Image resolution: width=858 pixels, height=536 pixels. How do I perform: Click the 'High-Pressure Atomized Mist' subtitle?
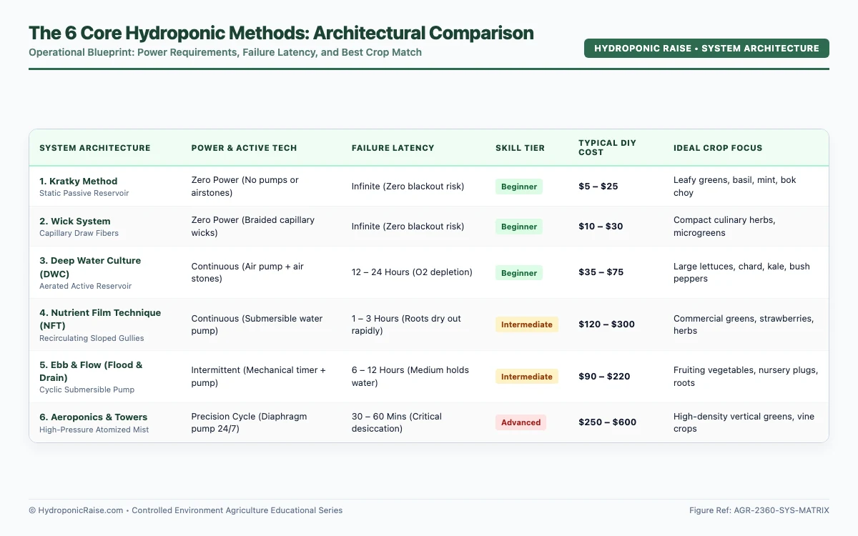click(x=94, y=430)
